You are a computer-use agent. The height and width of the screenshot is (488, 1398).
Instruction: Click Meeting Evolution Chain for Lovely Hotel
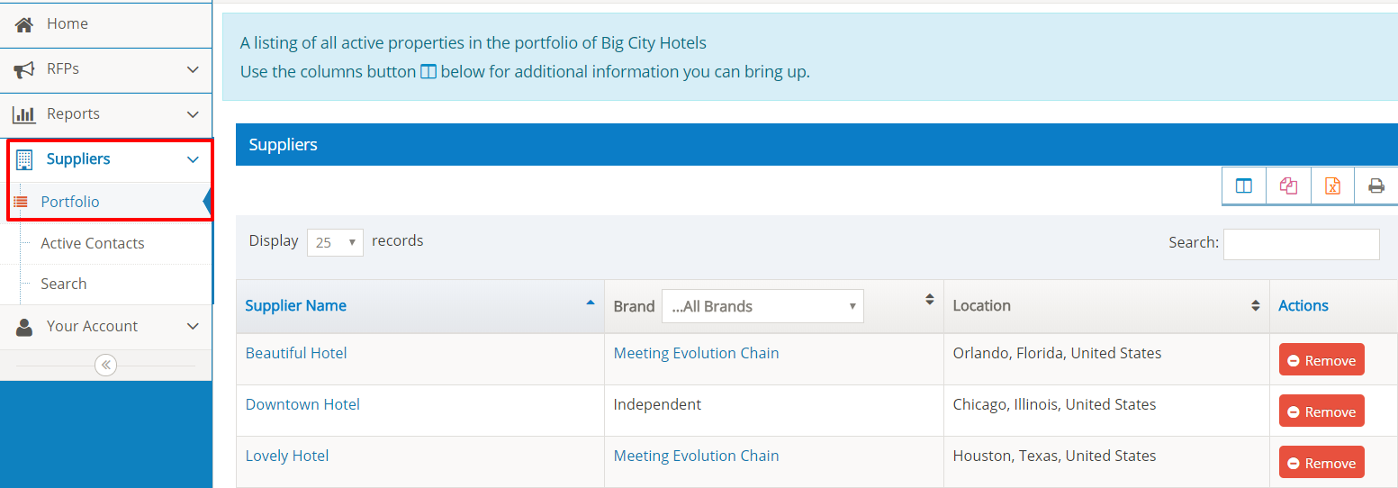click(x=696, y=456)
